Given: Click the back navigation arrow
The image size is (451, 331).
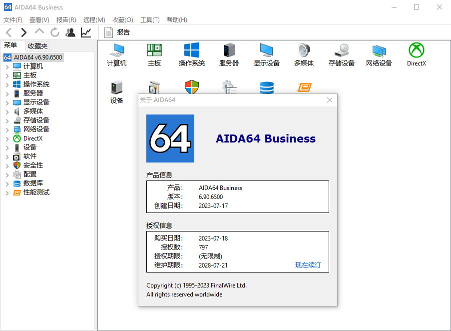Looking at the screenshot, I should point(9,32).
